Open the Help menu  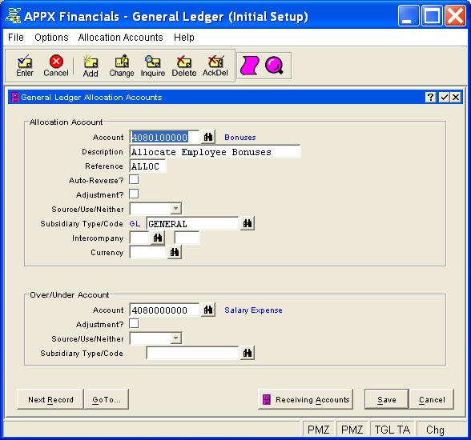coord(184,38)
